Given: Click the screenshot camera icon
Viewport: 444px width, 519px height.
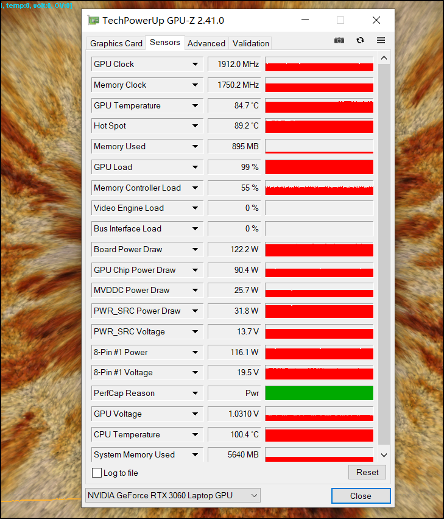Looking at the screenshot, I should (x=339, y=40).
